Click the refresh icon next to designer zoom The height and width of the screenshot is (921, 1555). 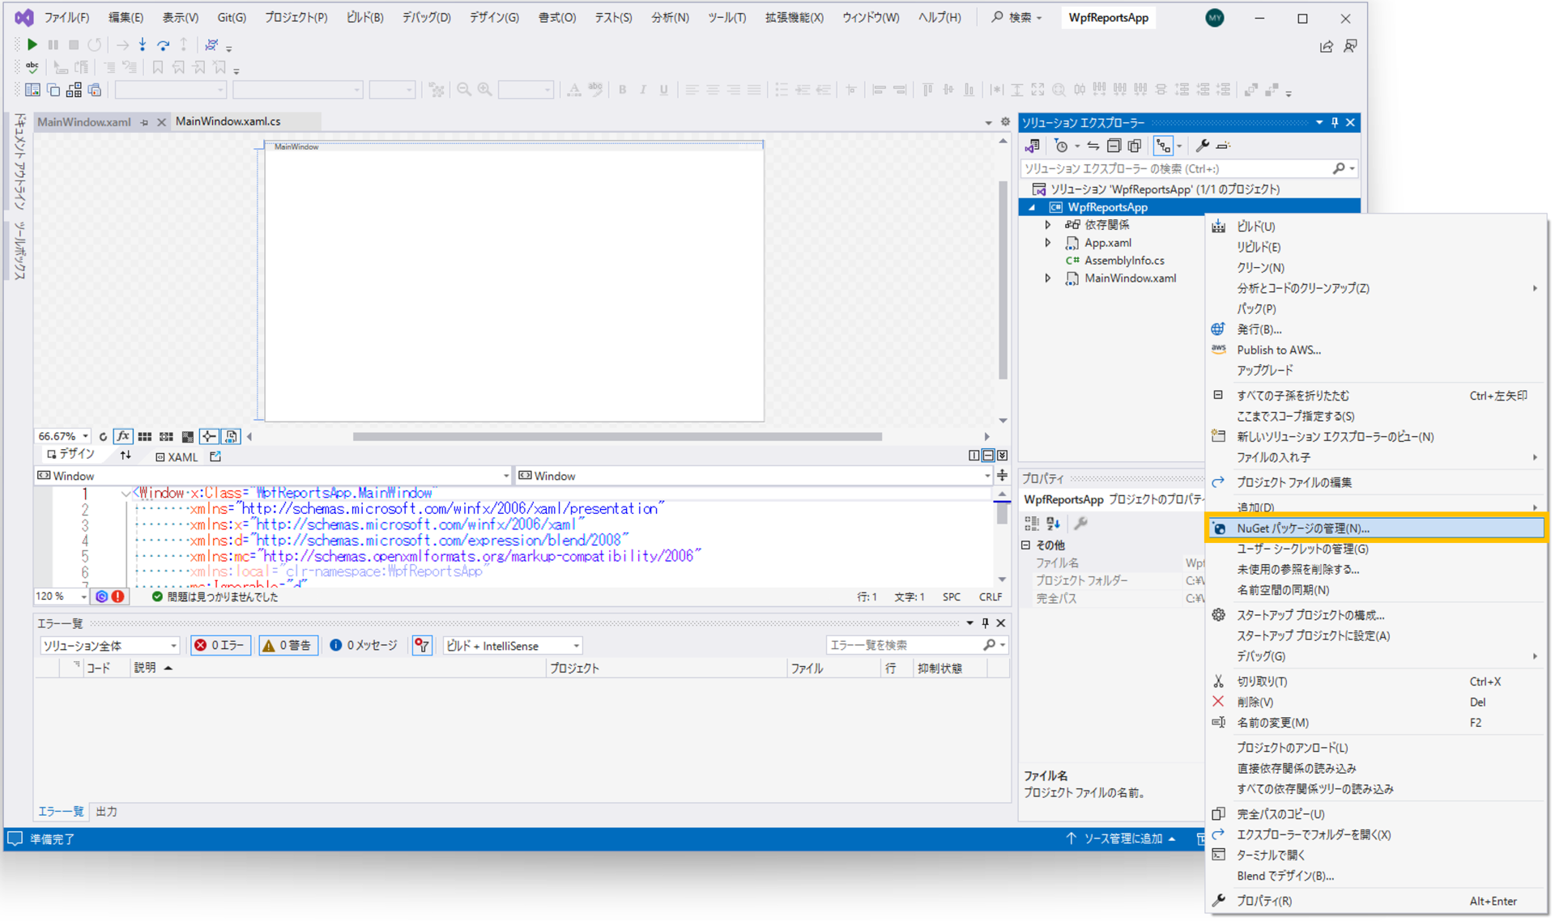coord(103,436)
